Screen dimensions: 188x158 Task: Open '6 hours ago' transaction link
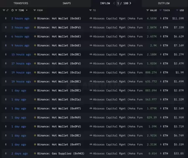20,37
